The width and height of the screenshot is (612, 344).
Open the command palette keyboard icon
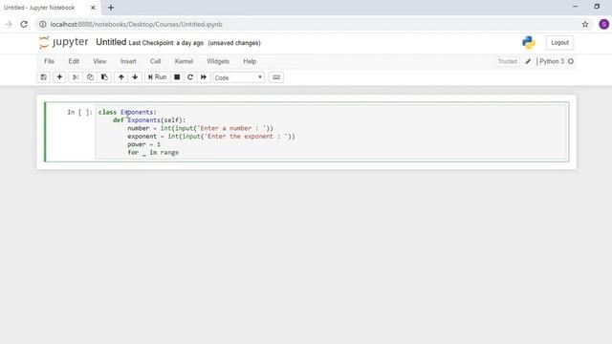[276, 77]
